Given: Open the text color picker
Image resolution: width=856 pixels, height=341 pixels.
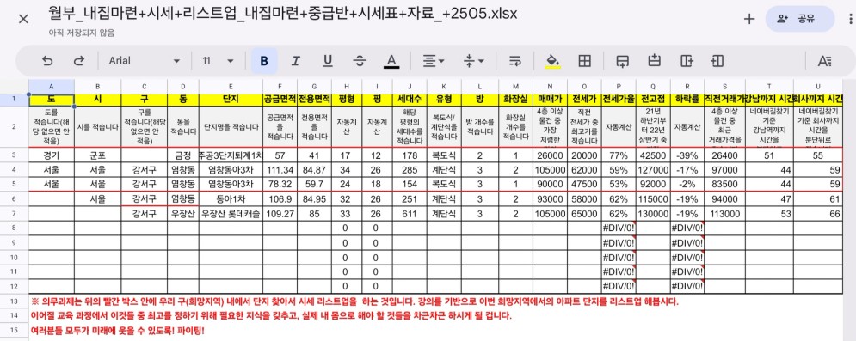Looking at the screenshot, I should tap(391, 61).
